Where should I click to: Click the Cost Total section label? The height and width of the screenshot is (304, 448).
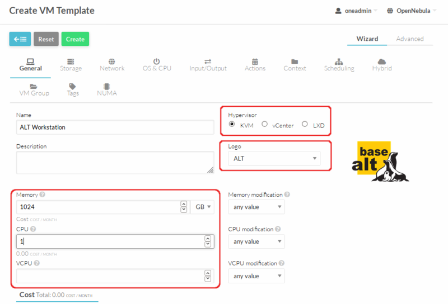56,295
